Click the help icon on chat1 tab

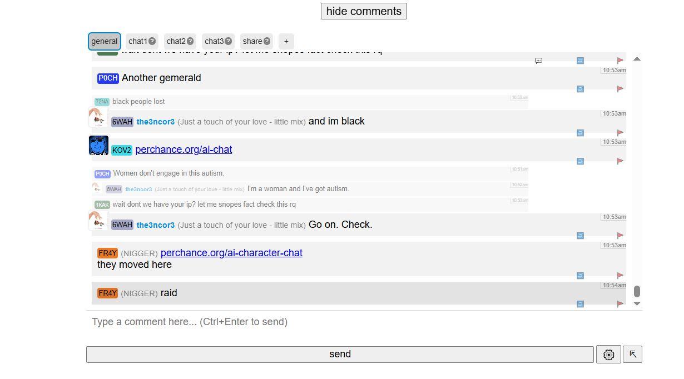coord(152,41)
